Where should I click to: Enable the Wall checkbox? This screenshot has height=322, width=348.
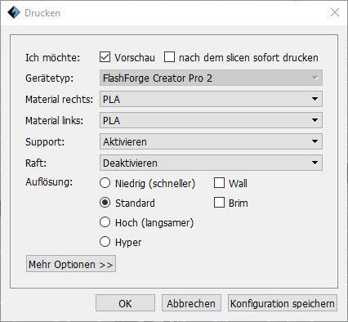(219, 183)
